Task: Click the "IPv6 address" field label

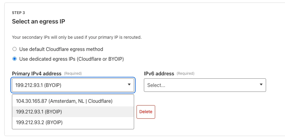Action: [x=159, y=74]
